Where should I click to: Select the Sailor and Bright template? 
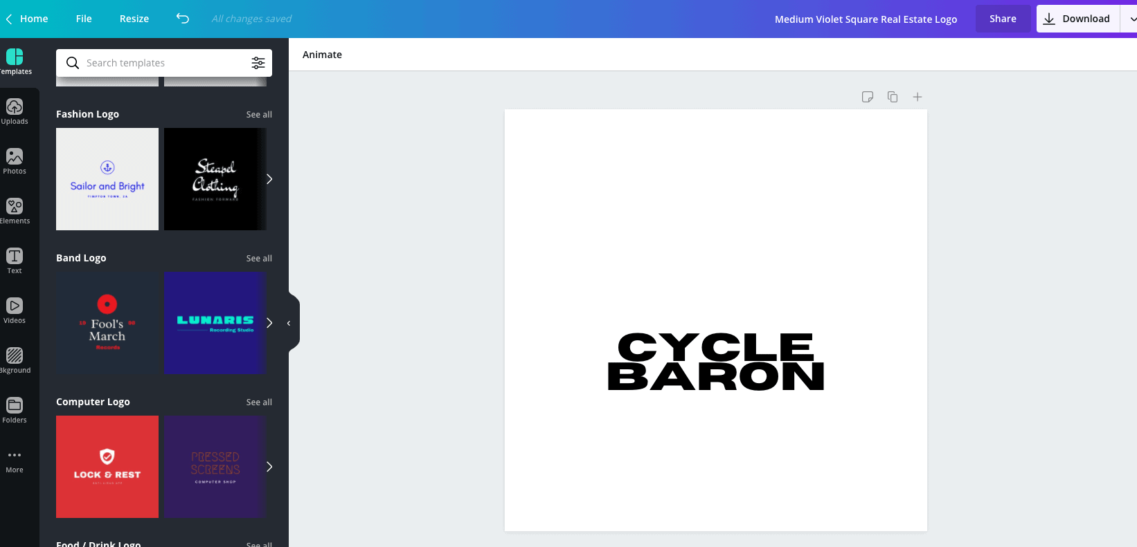[x=107, y=179]
